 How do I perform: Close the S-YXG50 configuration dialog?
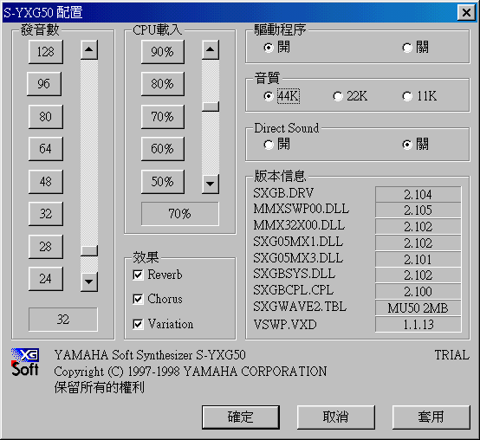click(x=466, y=12)
